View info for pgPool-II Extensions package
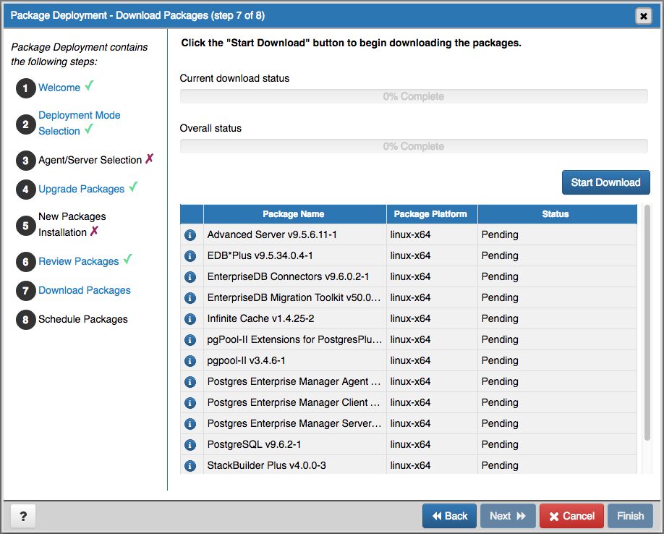Viewport: 664px width, 534px height. click(190, 339)
